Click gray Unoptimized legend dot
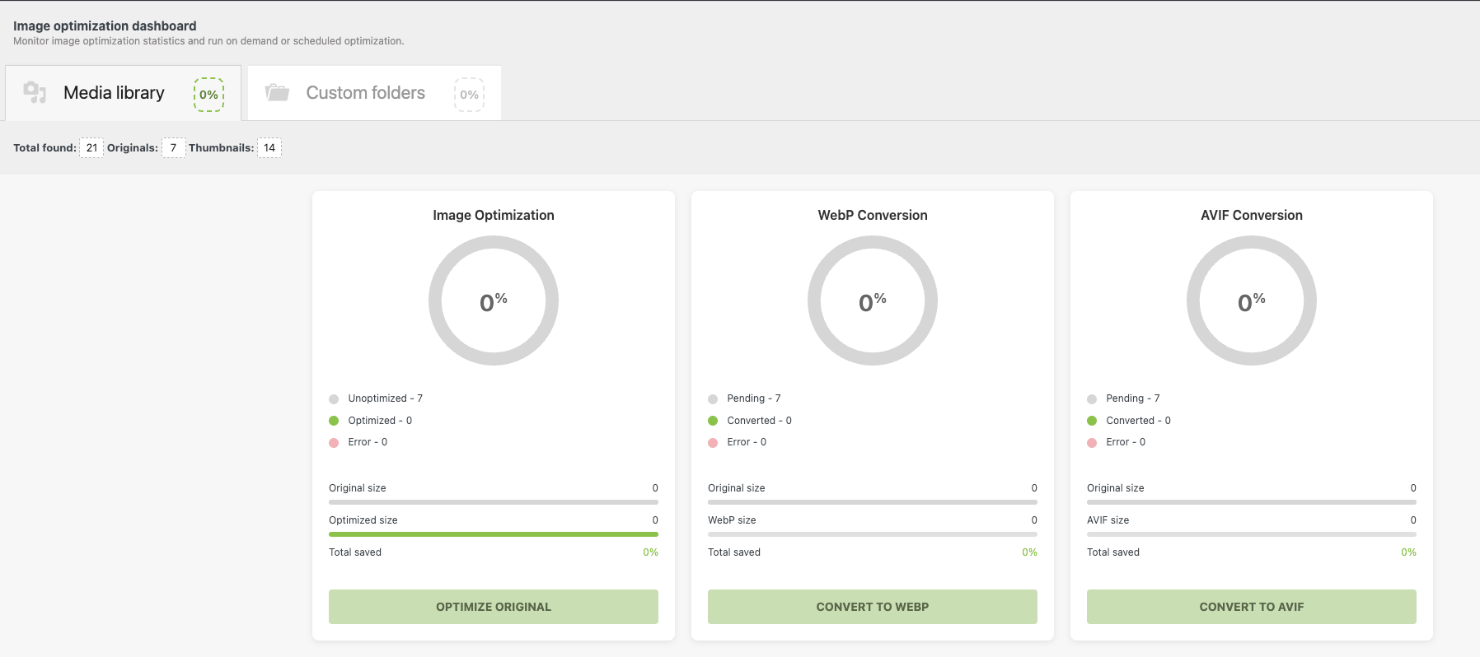This screenshot has height=657, width=1480. point(334,399)
